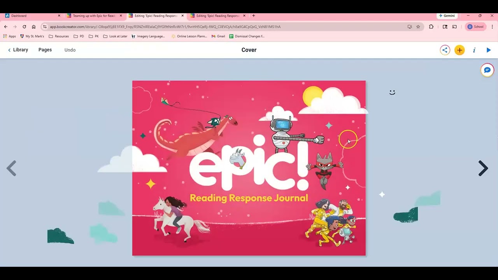Click the install app icon in address bar
Image resolution: width=498 pixels, height=280 pixels.
(x=410, y=27)
